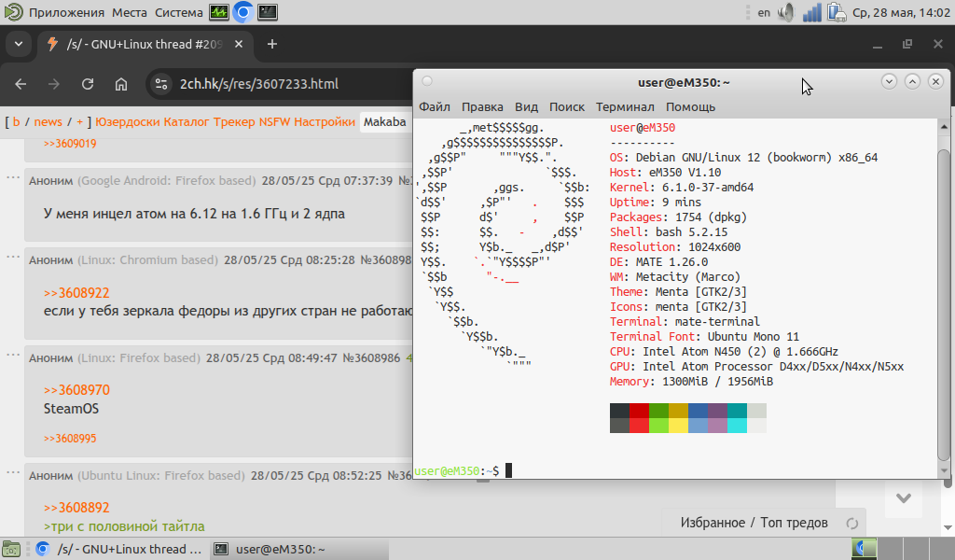Open Юзердоски link
The width and height of the screenshot is (955, 560).
coord(128,122)
